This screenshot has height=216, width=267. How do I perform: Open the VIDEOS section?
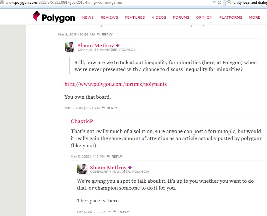[159, 17]
